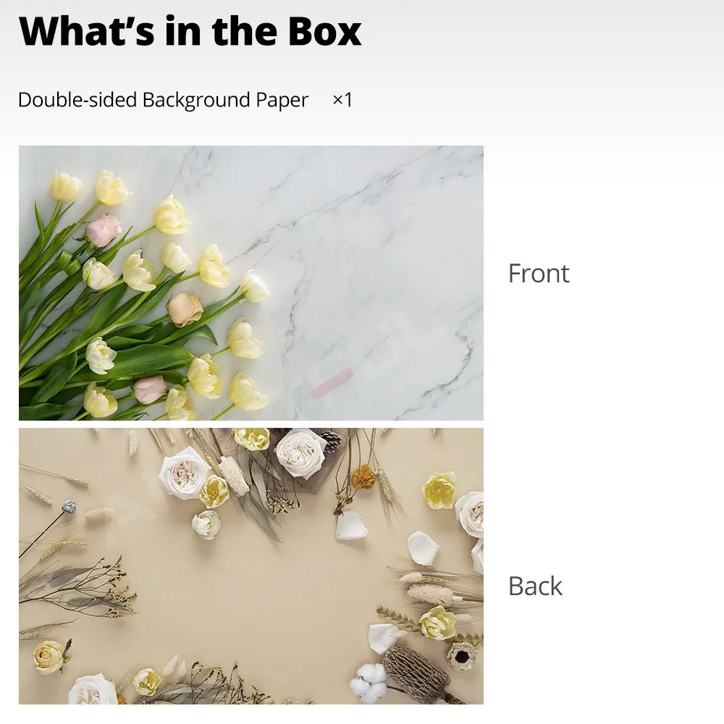
Task: Click the peach tulip in the bouquet middle
Action: (x=185, y=309)
